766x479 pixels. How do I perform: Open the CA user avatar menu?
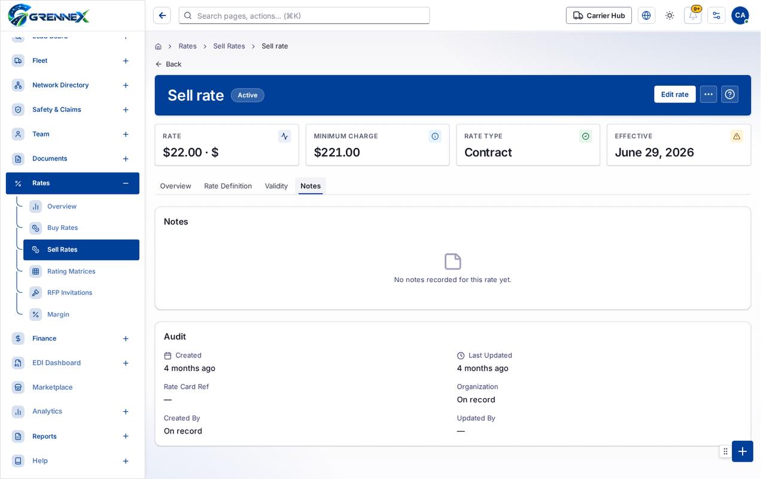point(740,16)
